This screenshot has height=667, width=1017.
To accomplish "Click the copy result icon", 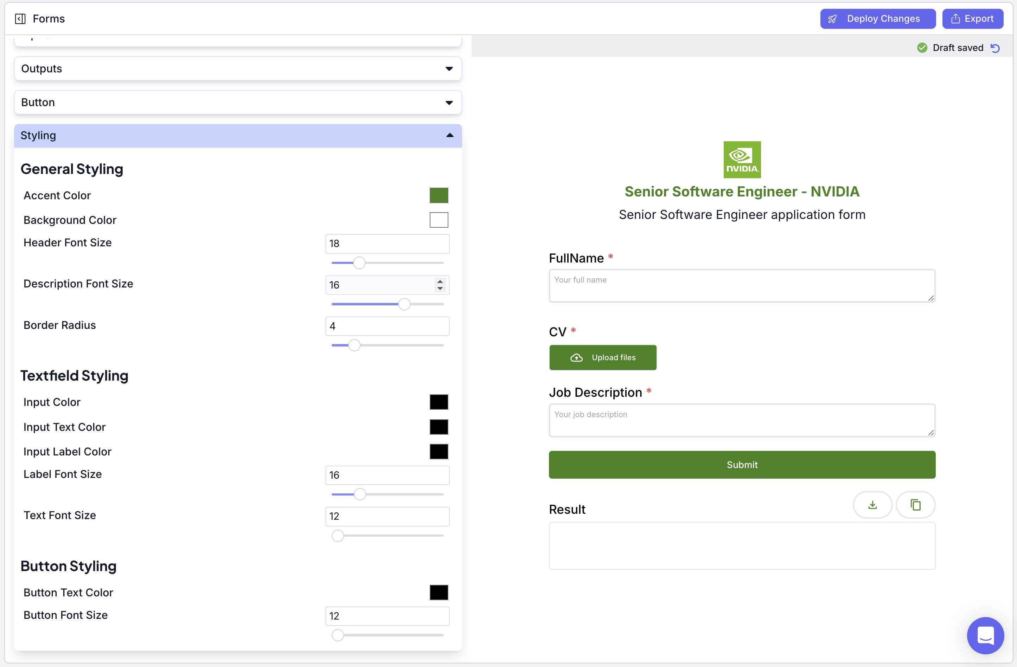I will click(x=915, y=505).
